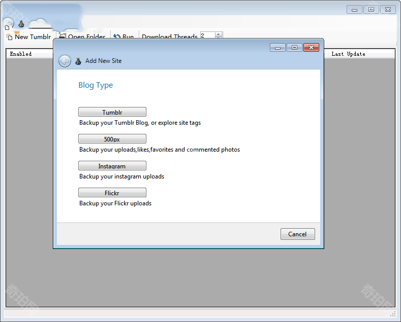The width and height of the screenshot is (401, 322).
Task: Increase Download Threads with up arrow
Action: pyautogui.click(x=219, y=34)
